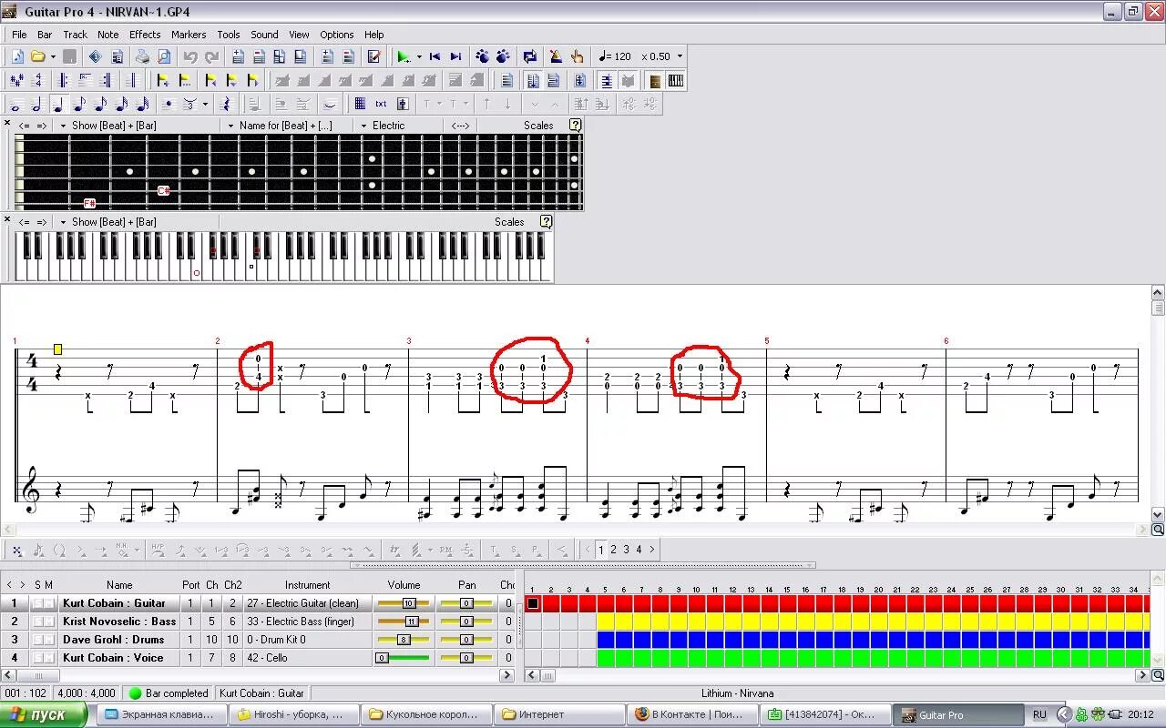This screenshot has height=728, width=1166.
Task: Toggle the metronome icon
Action: [556, 56]
